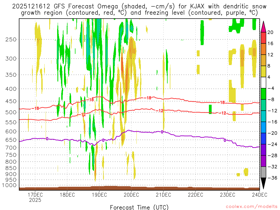Select the 19DEC time axis label
Screen dimensions: 280x210
[x=99, y=195]
